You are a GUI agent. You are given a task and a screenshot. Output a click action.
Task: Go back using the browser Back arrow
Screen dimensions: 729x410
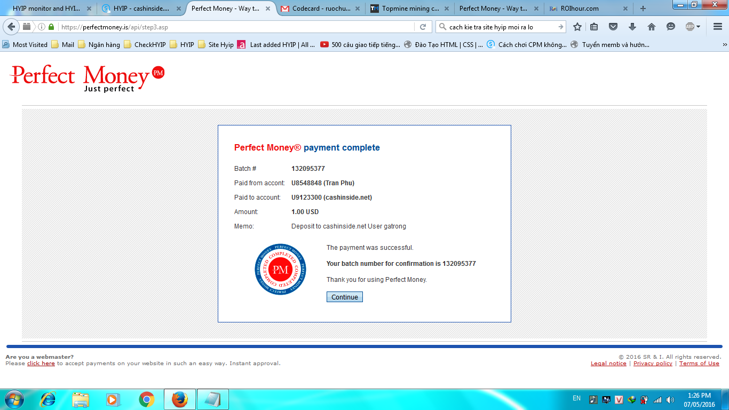coord(11,27)
